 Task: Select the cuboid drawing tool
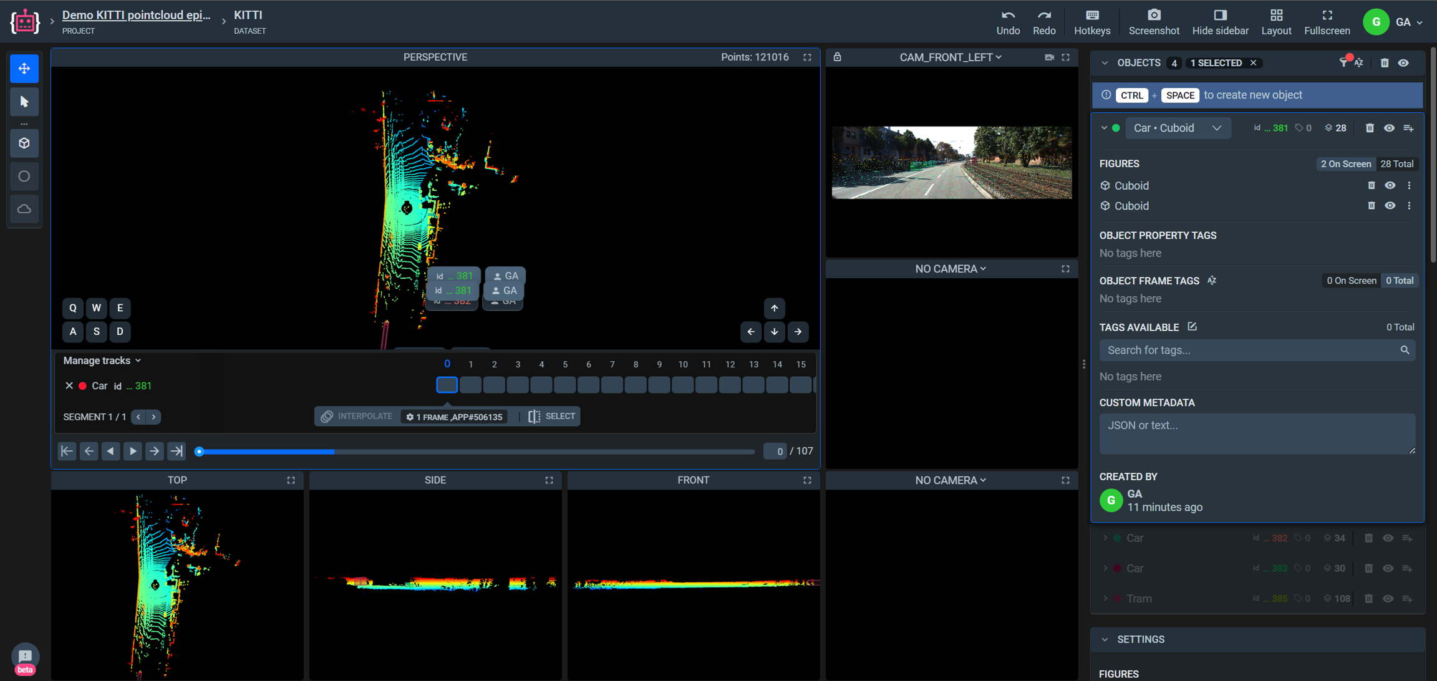pos(24,143)
